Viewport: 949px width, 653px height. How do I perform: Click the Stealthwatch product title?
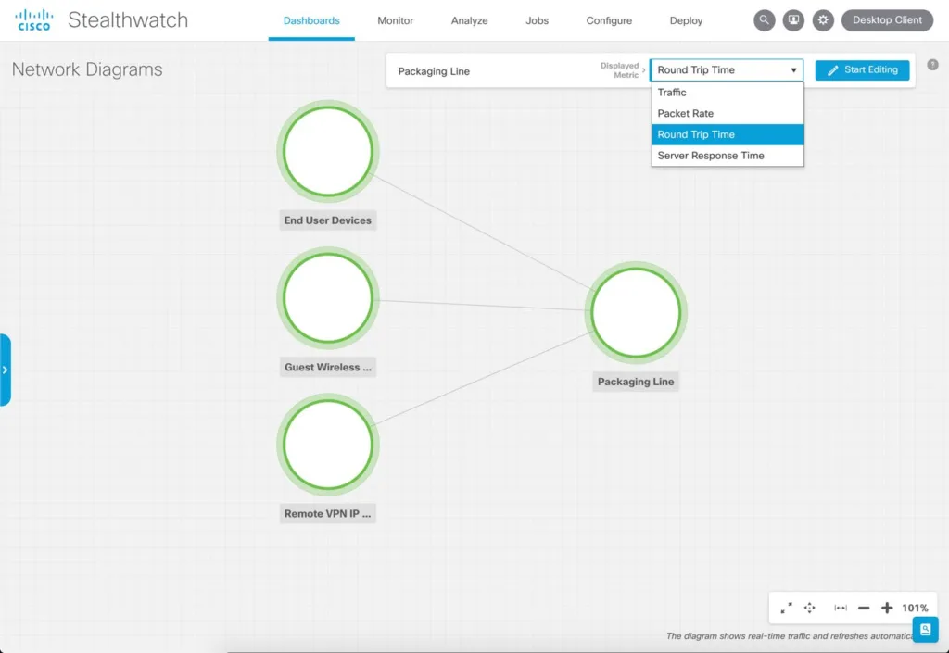tap(128, 20)
